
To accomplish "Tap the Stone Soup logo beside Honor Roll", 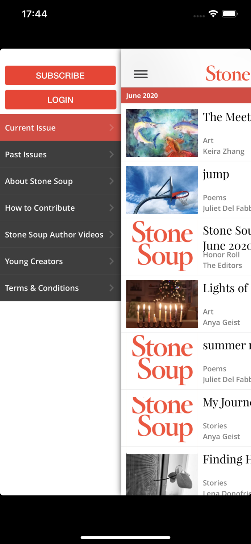I will pos(162,247).
